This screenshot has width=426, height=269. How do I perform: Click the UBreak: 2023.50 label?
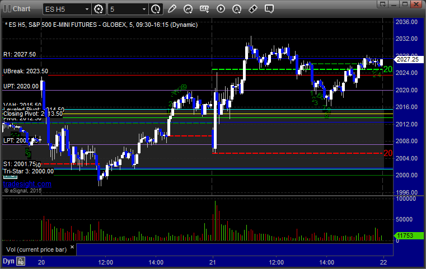26,71
